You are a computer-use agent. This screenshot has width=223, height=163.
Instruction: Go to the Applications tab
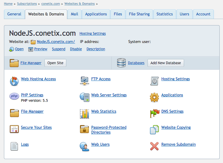tap(96, 14)
